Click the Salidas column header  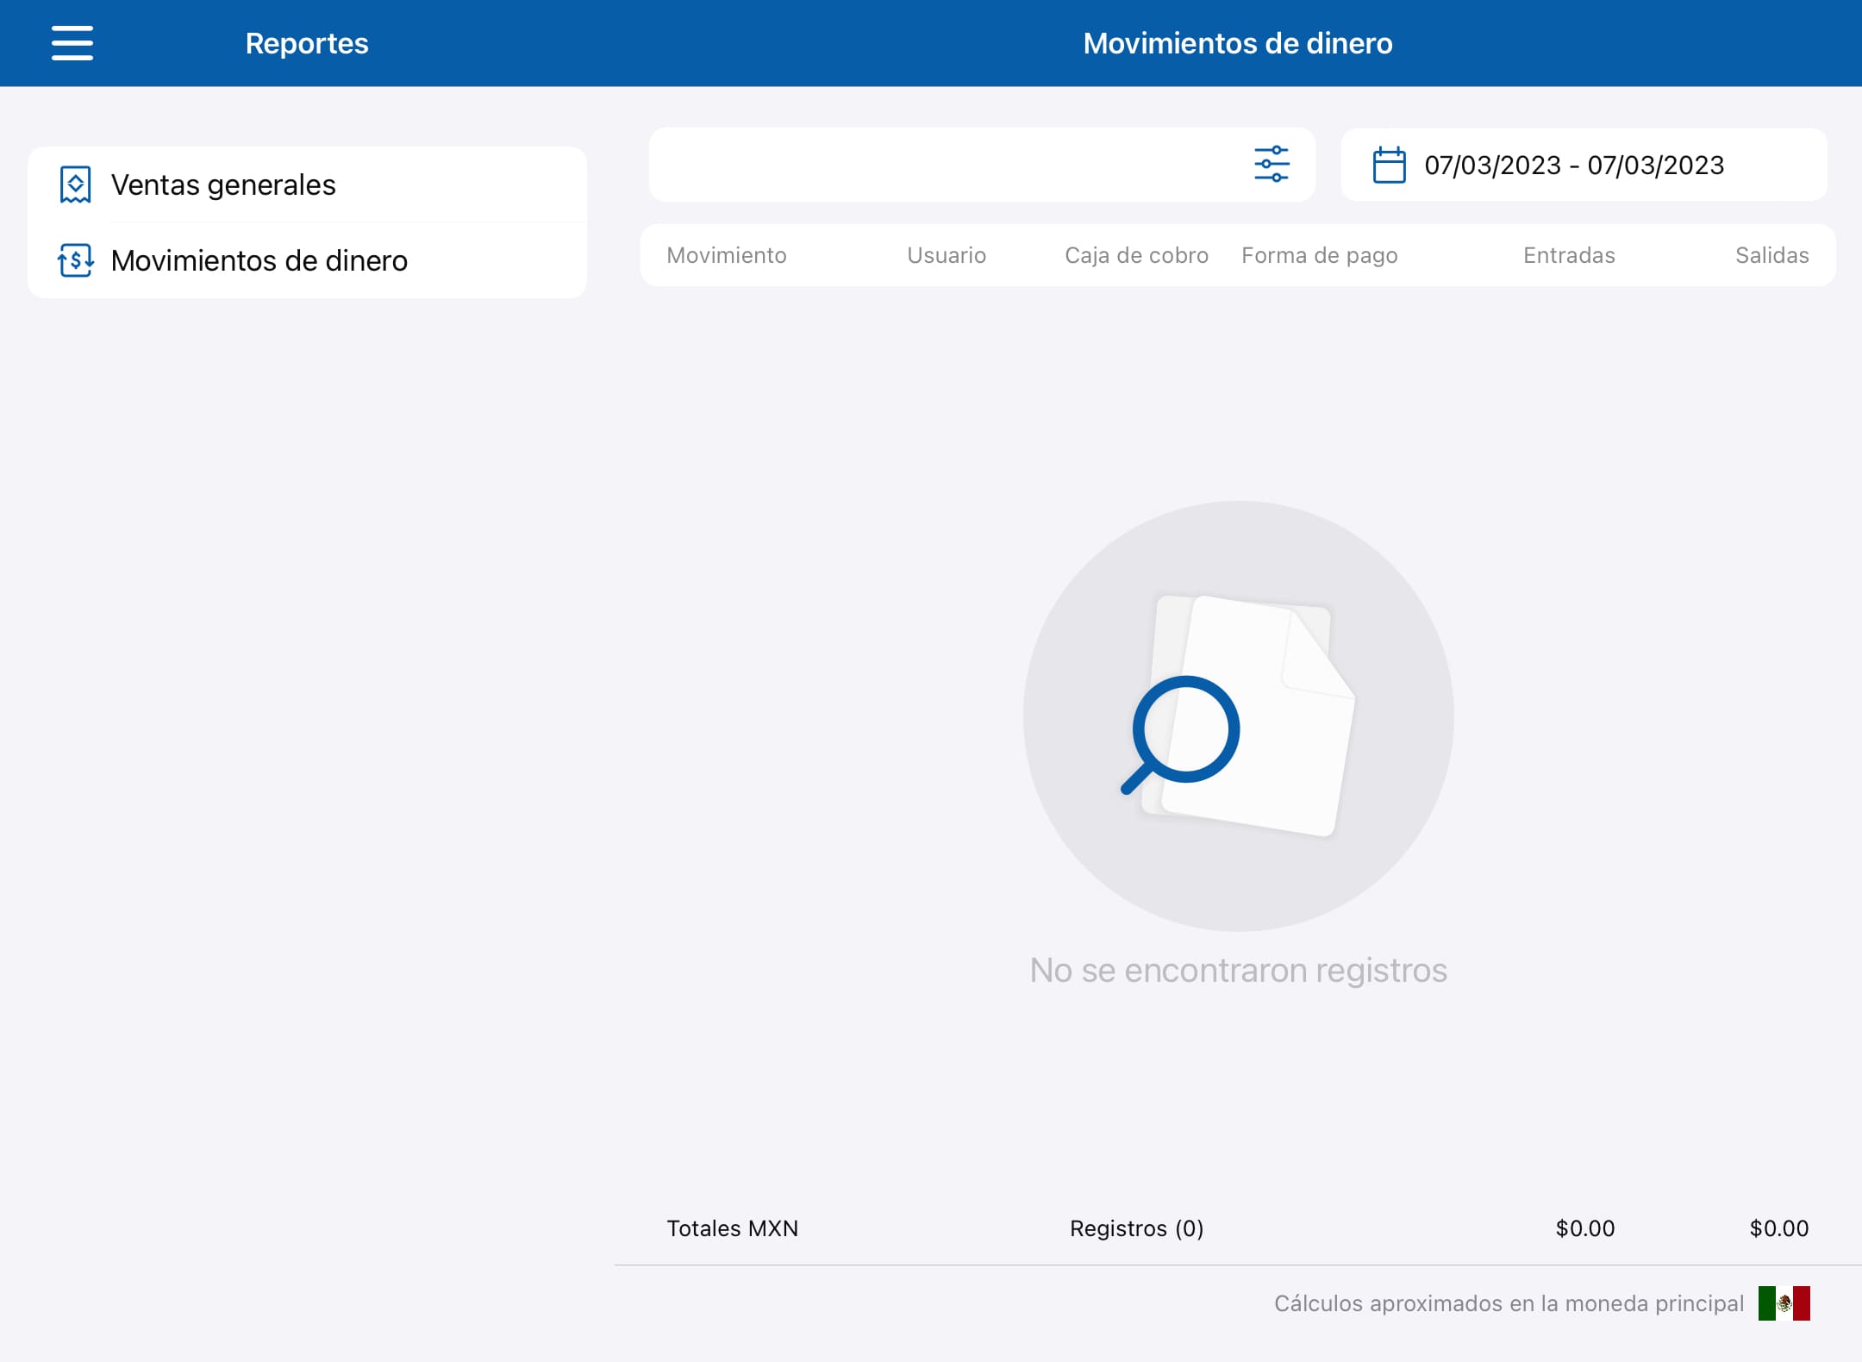coord(1771,255)
